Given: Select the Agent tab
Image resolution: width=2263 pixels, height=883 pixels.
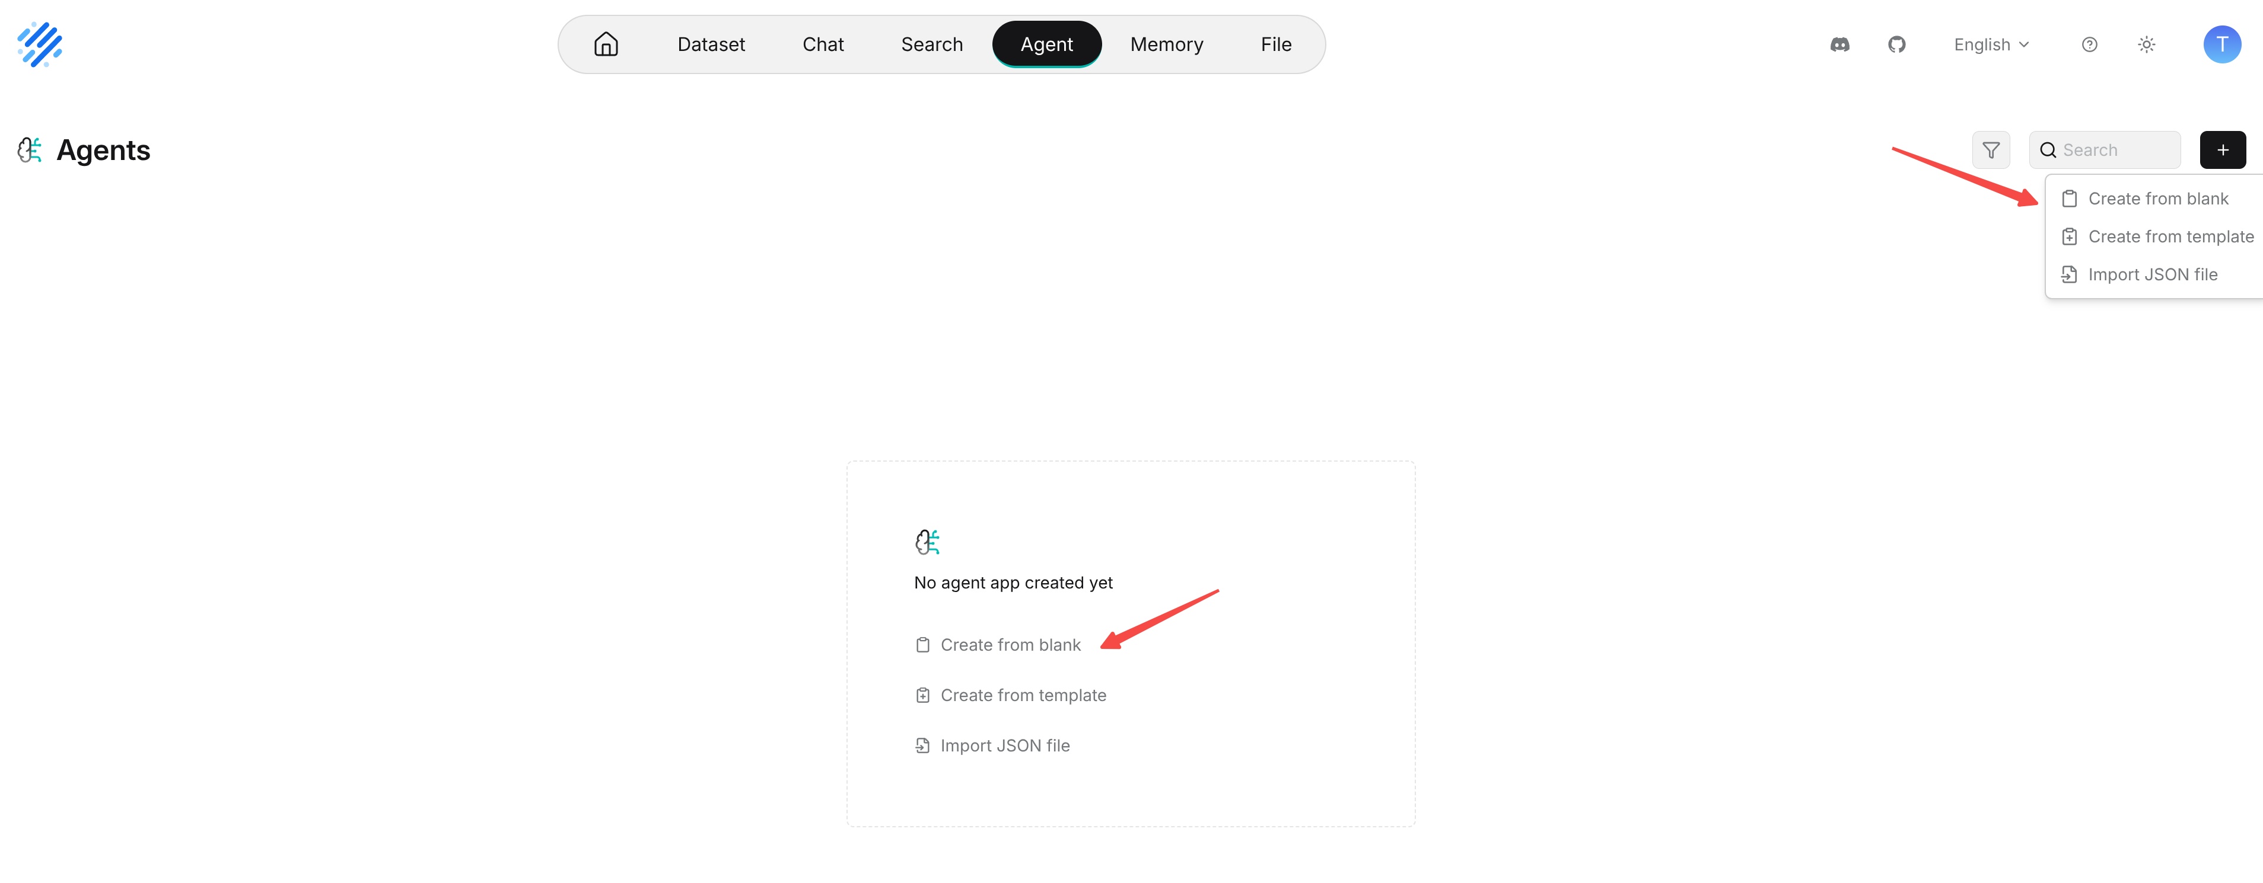Looking at the screenshot, I should point(1046,44).
